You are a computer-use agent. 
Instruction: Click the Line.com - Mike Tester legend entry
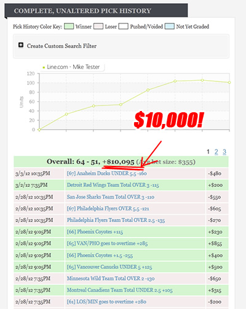[x=71, y=67]
